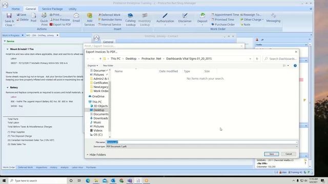This screenshot has width=328, height=184.
Task: Click the help icon in save dialog
Action: coord(295,65)
